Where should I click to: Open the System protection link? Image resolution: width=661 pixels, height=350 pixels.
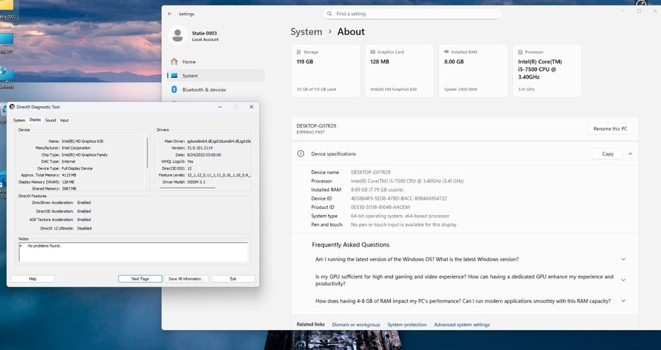pos(407,325)
